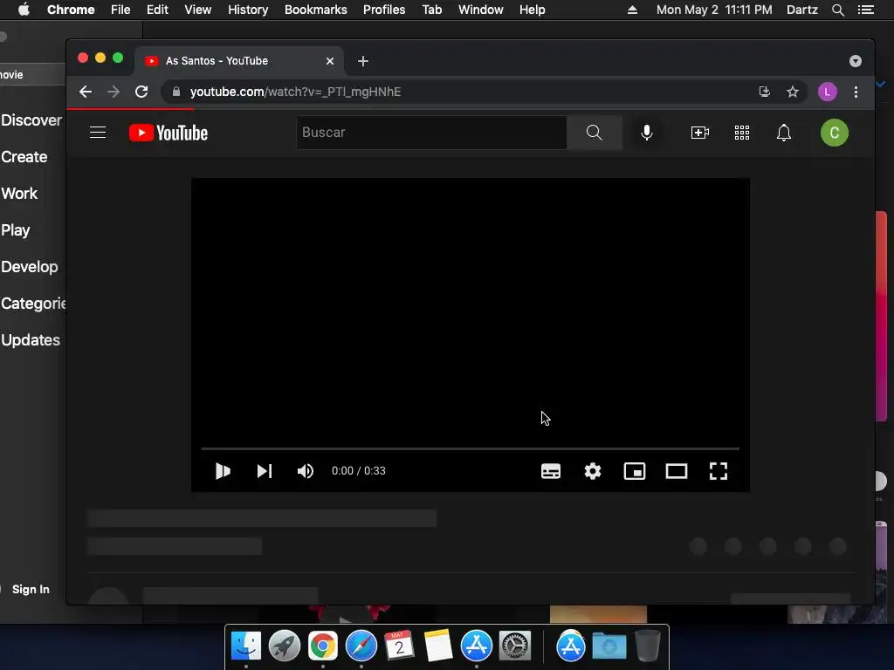Click Sign In in the App Store window
The image size is (894, 670).
pos(31,589)
